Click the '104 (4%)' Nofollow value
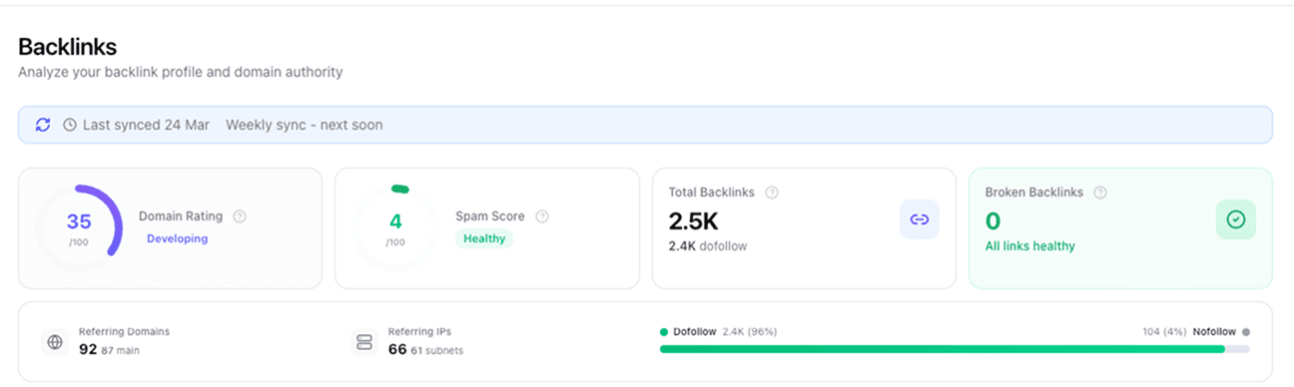The width and height of the screenshot is (1294, 387). pos(1164,331)
